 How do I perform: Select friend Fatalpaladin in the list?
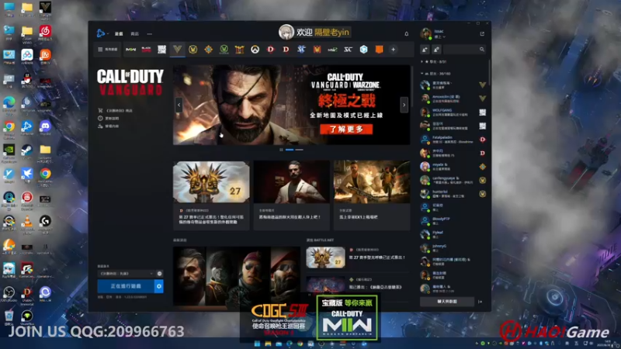point(453,140)
